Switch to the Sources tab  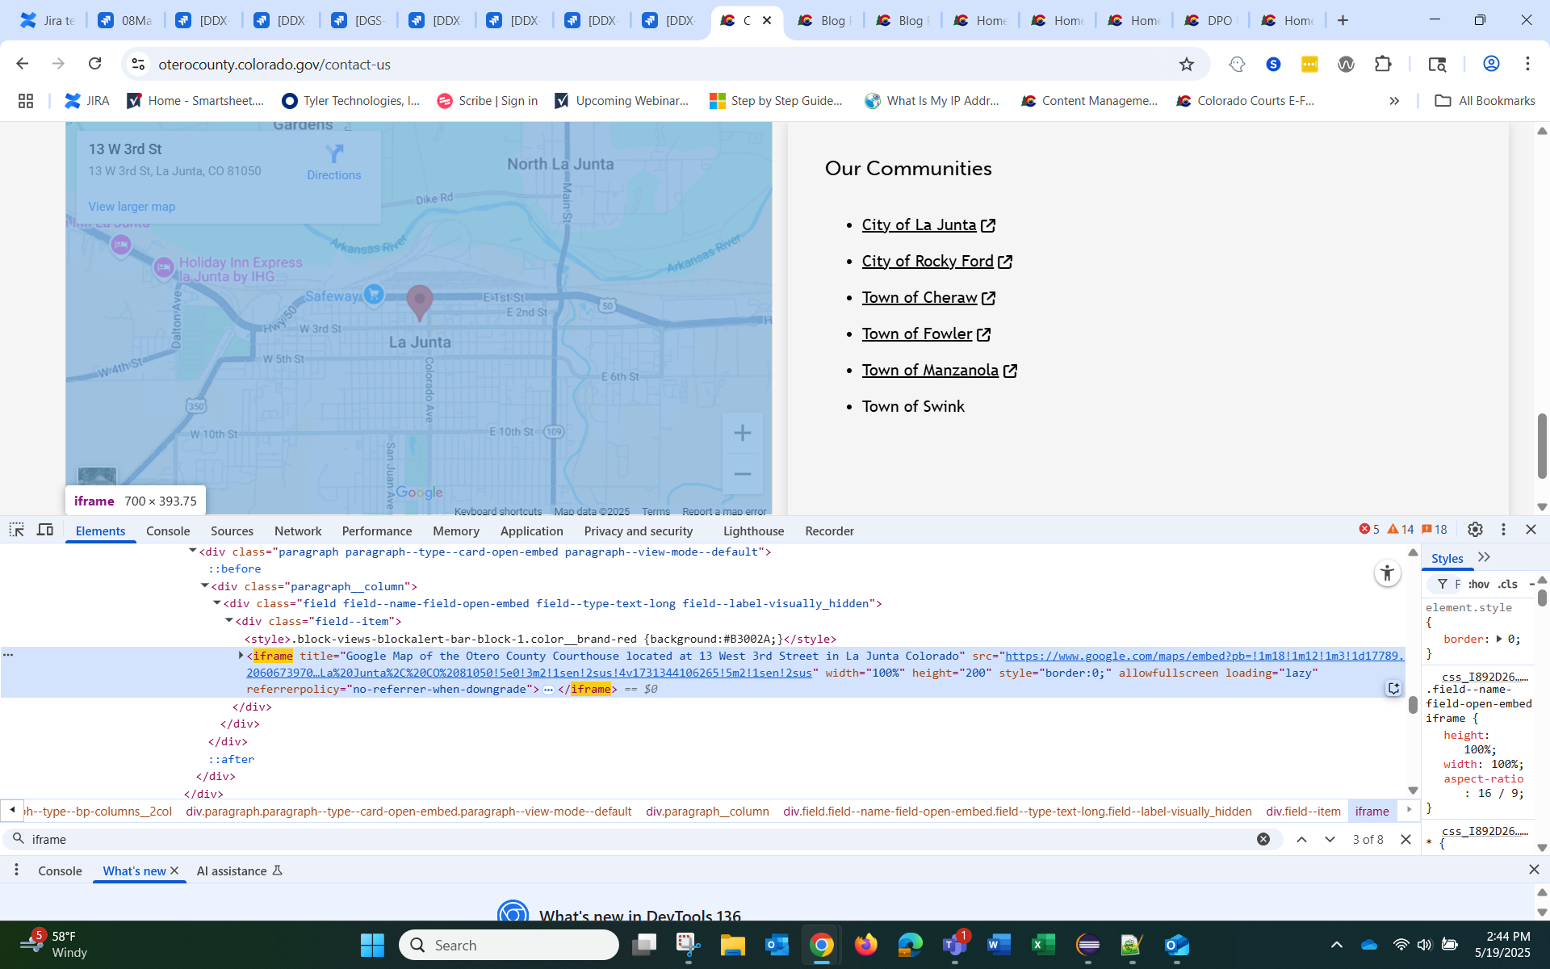pos(232,531)
